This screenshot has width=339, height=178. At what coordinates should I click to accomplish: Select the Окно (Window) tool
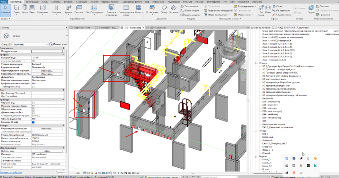click(x=32, y=9)
